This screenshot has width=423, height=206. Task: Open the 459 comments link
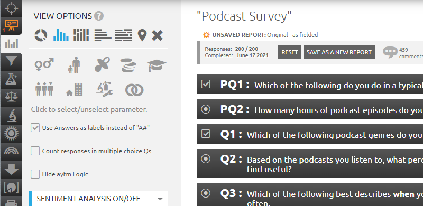(x=411, y=53)
